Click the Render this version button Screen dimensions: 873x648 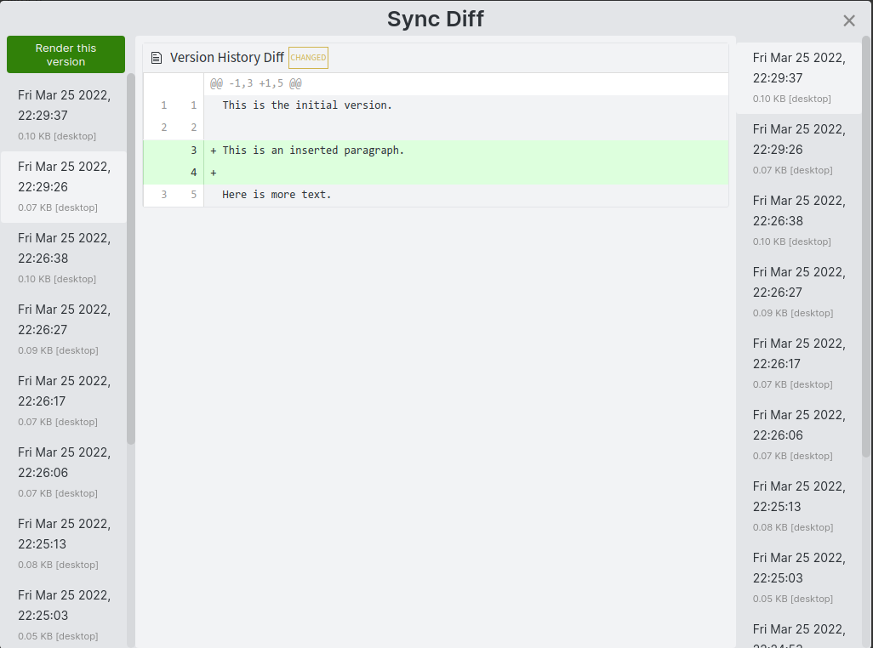pyautogui.click(x=66, y=54)
